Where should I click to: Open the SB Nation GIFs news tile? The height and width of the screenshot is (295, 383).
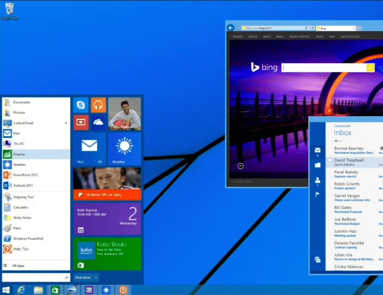pyautogui.click(x=107, y=184)
